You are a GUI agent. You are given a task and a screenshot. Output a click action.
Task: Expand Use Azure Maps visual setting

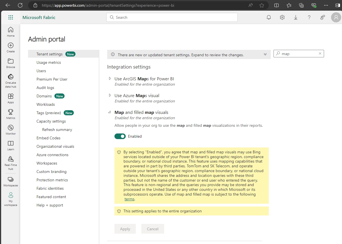[x=110, y=95]
